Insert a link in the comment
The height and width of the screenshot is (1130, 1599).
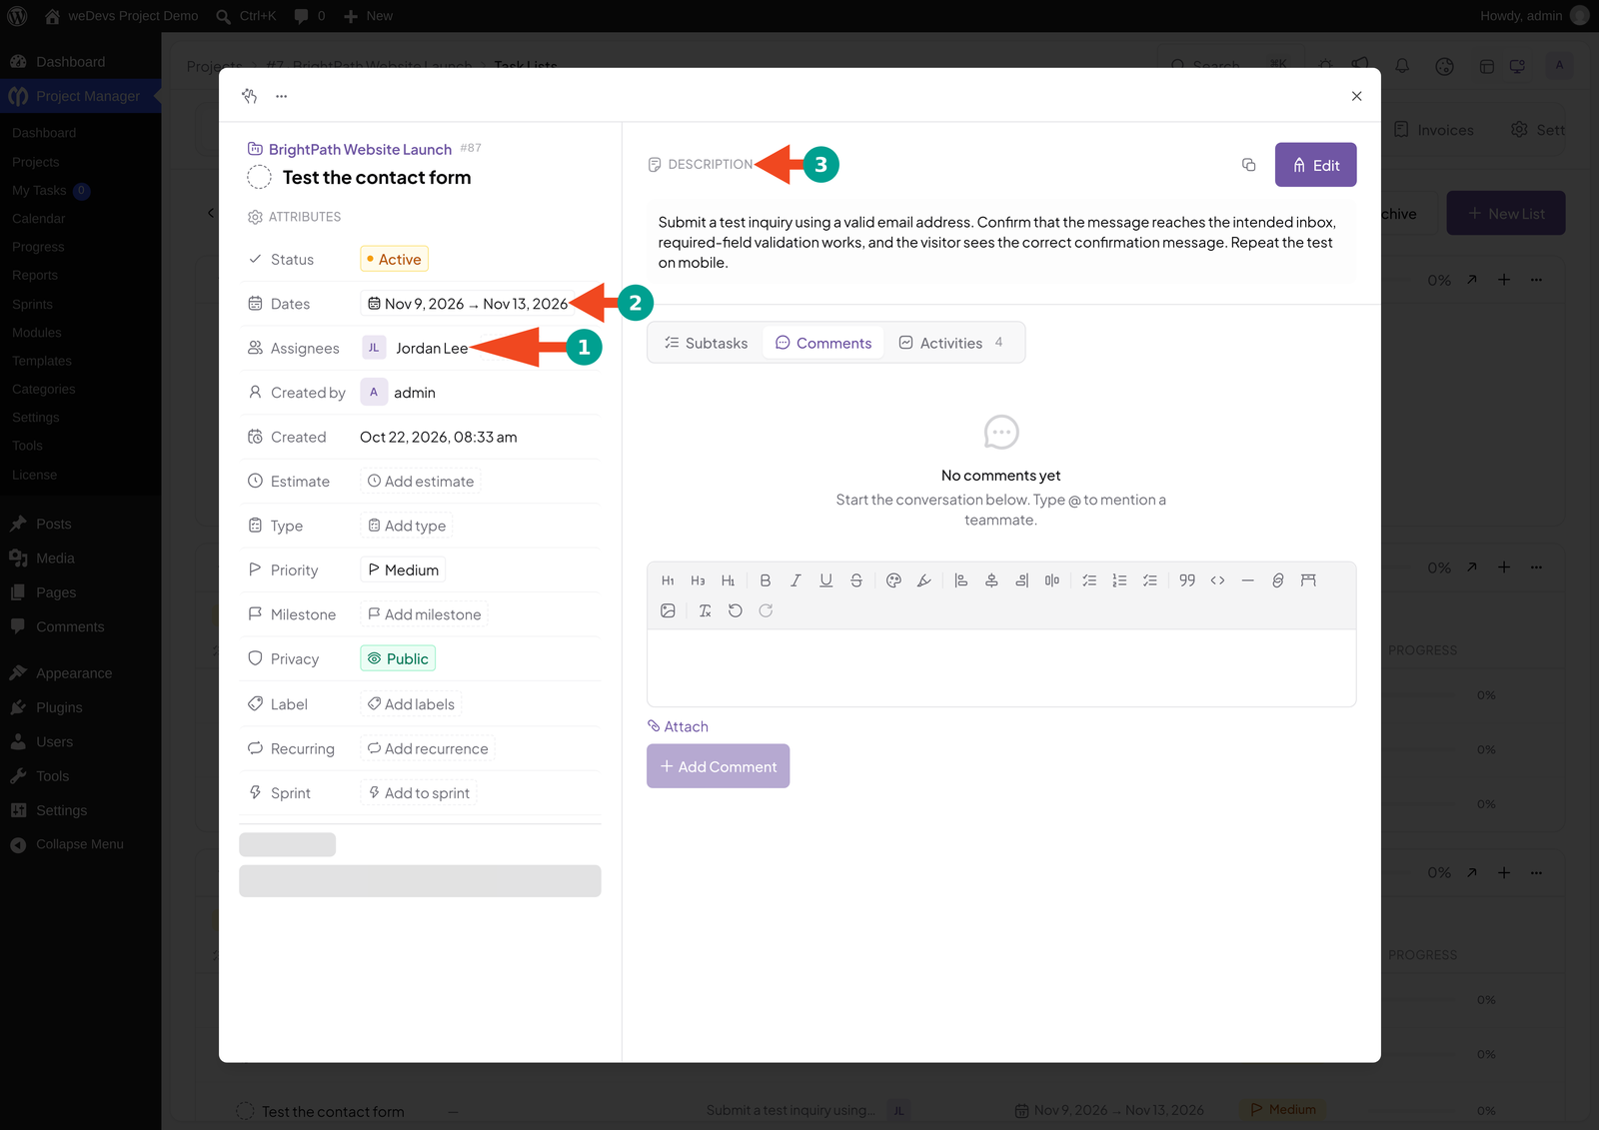coord(1278,580)
